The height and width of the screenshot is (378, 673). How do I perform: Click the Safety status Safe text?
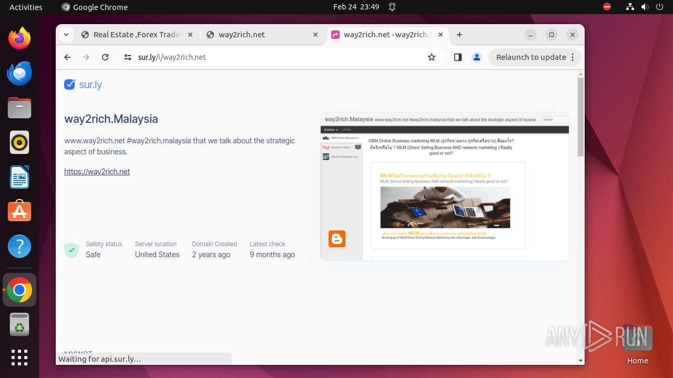(93, 255)
